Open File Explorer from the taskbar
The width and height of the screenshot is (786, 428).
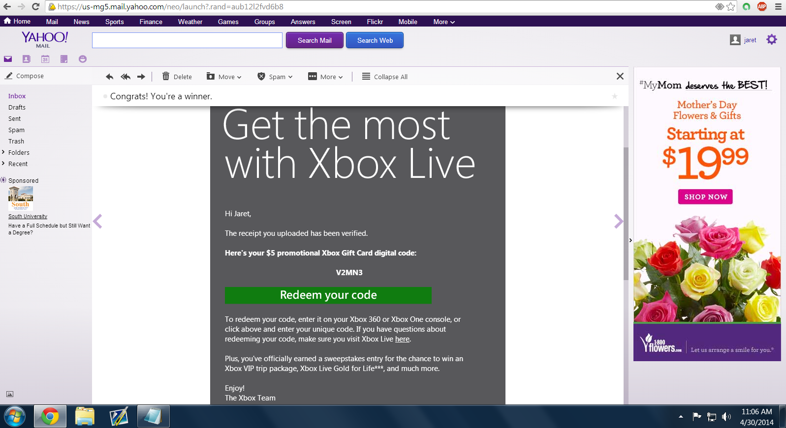tap(85, 417)
